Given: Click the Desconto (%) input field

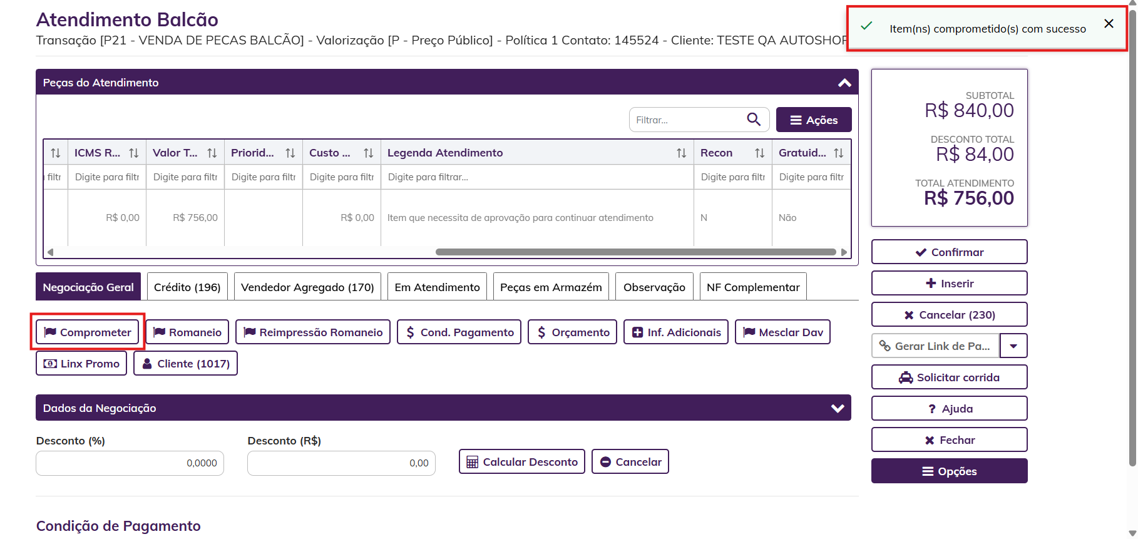Looking at the screenshot, I should tap(130, 463).
